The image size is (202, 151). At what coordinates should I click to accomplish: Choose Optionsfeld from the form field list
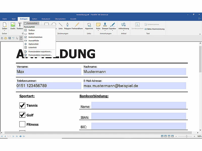tap(33, 44)
